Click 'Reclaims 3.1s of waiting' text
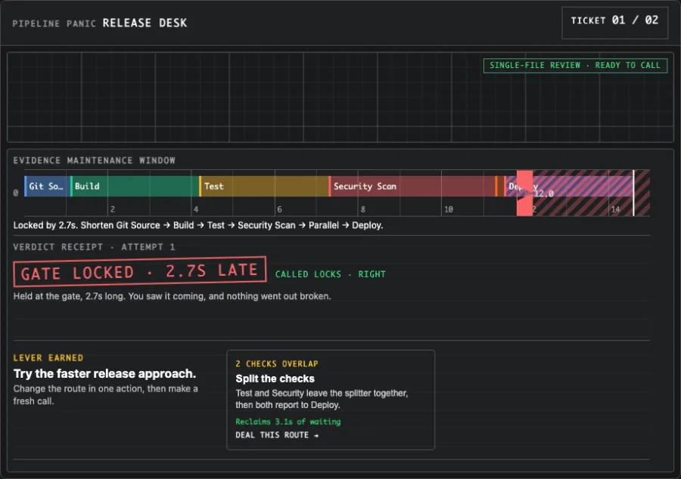 pyautogui.click(x=288, y=422)
